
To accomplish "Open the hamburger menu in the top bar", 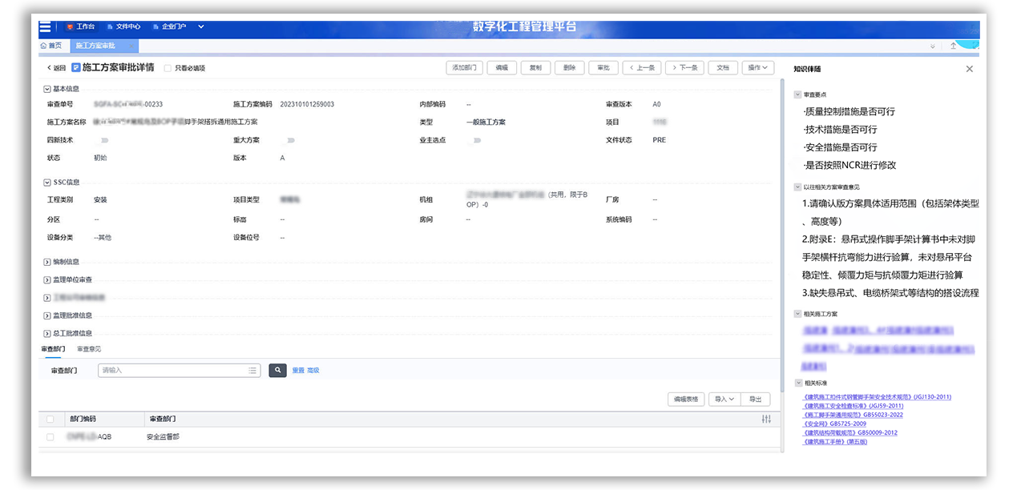I will [x=45, y=26].
